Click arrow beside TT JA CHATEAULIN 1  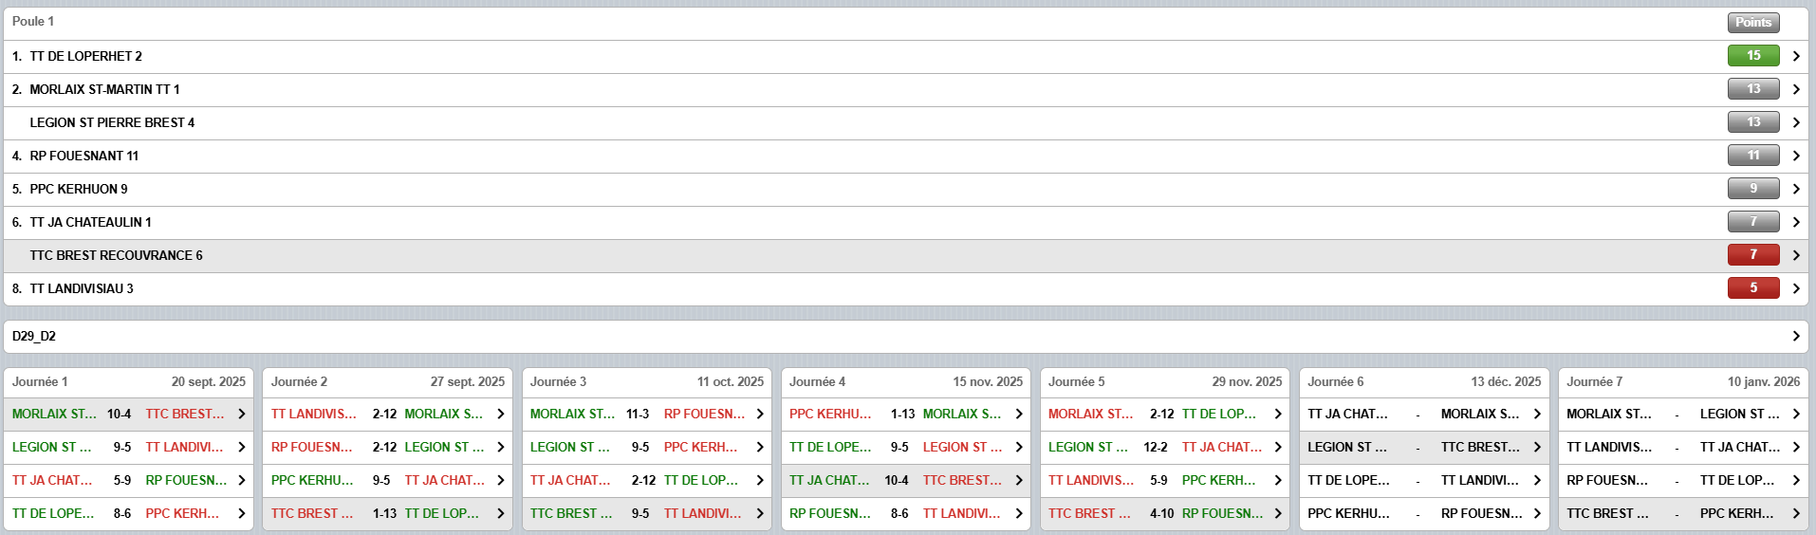click(x=1796, y=222)
